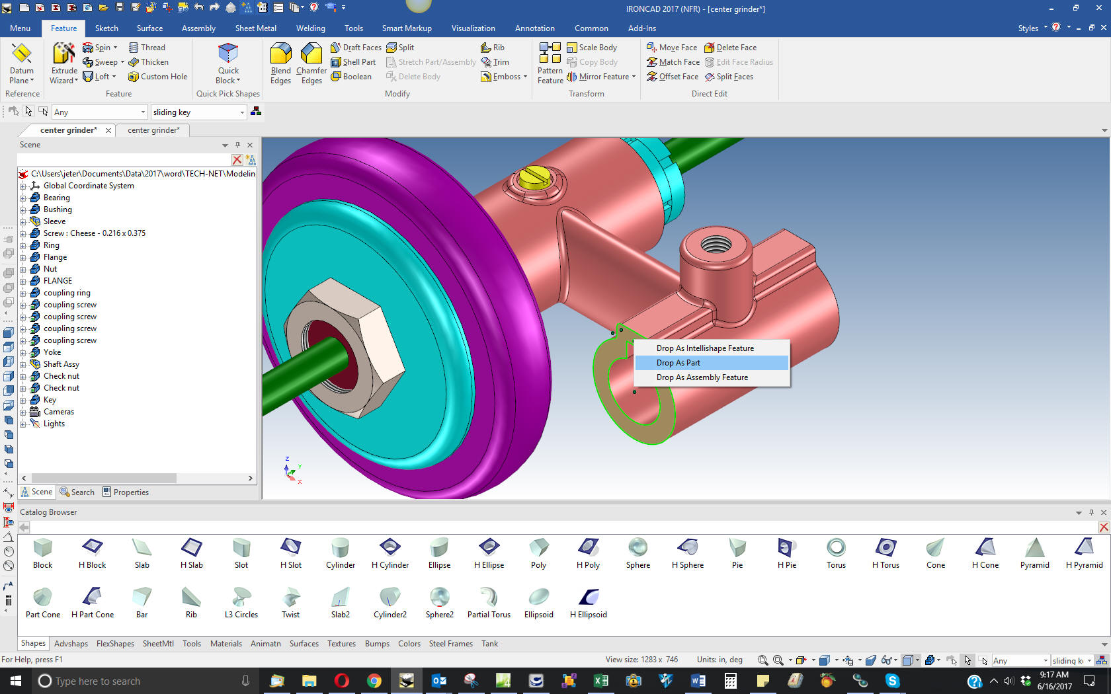Screen dimensions: 1111x694
Task: Click the Thread tool
Action: coord(147,48)
